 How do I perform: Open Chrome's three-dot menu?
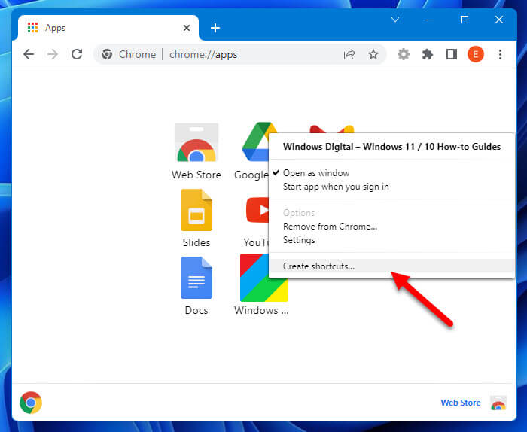[500, 54]
